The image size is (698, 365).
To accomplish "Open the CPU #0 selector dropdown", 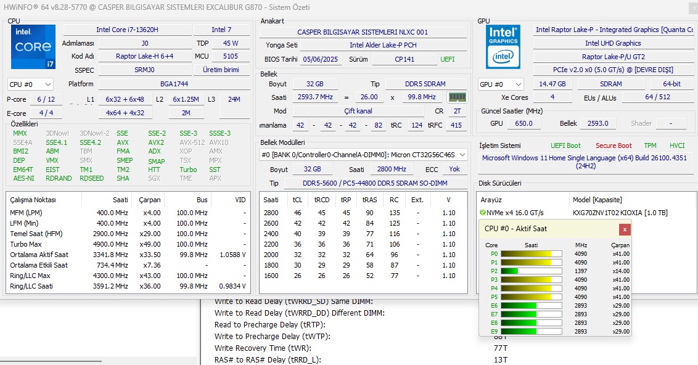I will point(30,84).
